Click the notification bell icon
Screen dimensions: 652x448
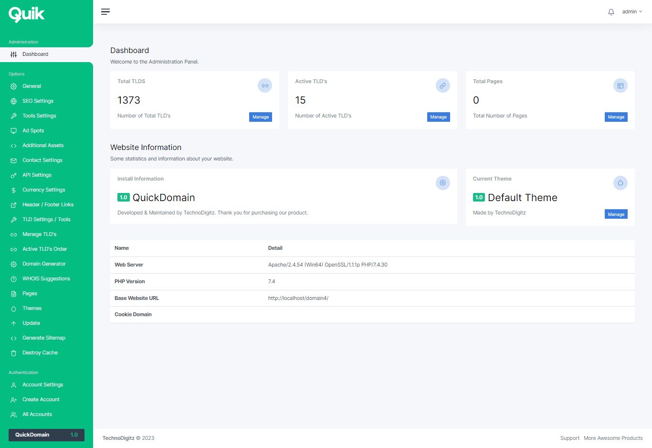611,12
